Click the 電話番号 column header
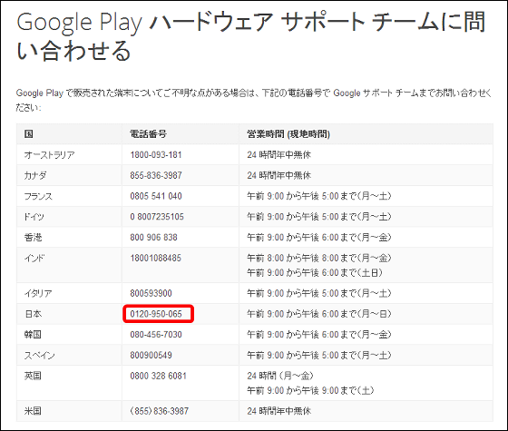The width and height of the screenshot is (508, 431). coord(149,134)
